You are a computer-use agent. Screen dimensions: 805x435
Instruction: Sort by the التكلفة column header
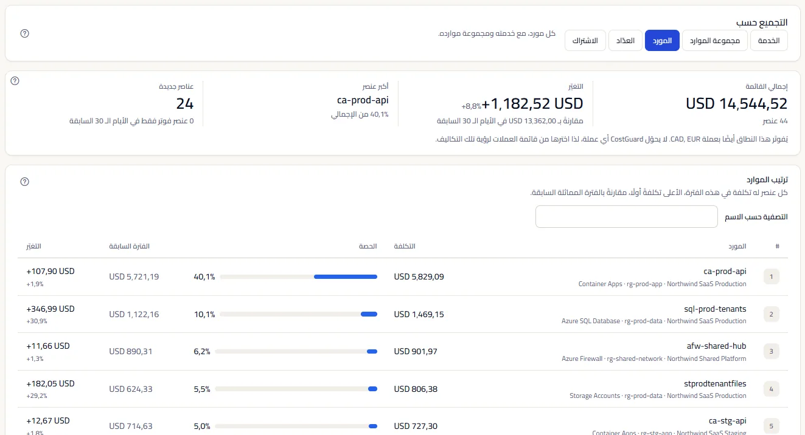[405, 246]
